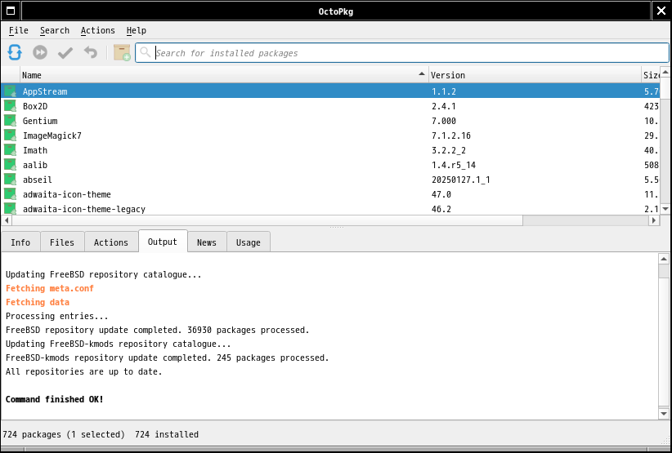Switch to the News tab
Screen dimensions: 672x453
click(207, 242)
